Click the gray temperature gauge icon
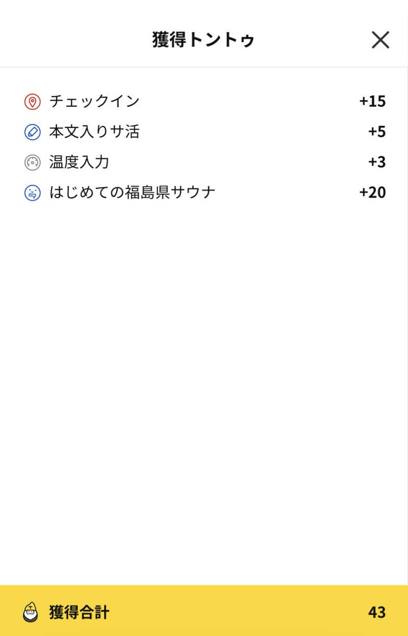 point(32,162)
